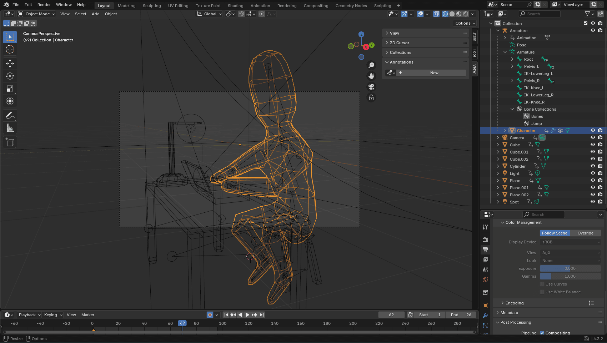Jump to the first frame
Screen dimensions: 607x343
(x=226, y=315)
